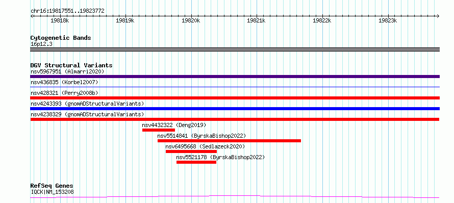The width and height of the screenshot is (454, 203).
Task: Click the 19821k ruler tick label
Action: click(x=257, y=20)
